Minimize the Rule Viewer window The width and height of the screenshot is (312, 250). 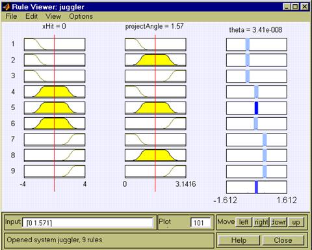pyautogui.click(x=287, y=7)
